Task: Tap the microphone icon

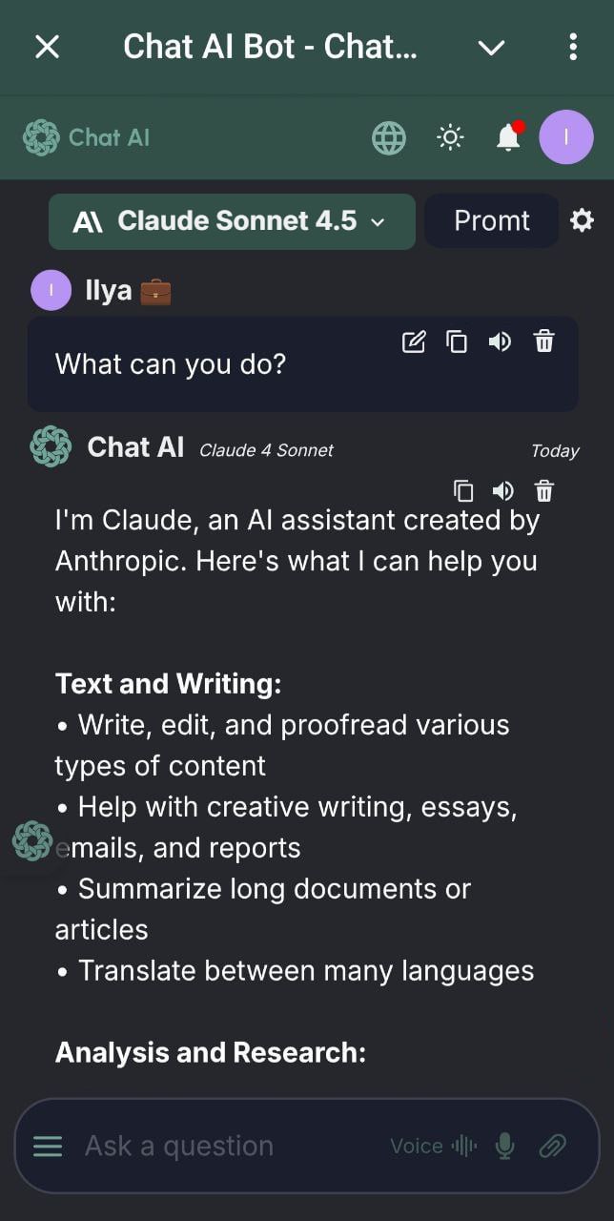Action: coord(505,1146)
